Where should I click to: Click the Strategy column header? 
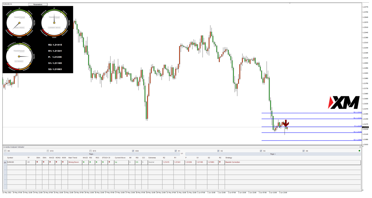point(229,158)
